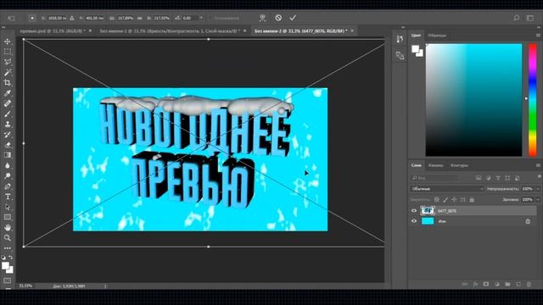The width and height of the screenshot is (543, 305).
Task: Toggle the reference point location box
Action: (32, 18)
